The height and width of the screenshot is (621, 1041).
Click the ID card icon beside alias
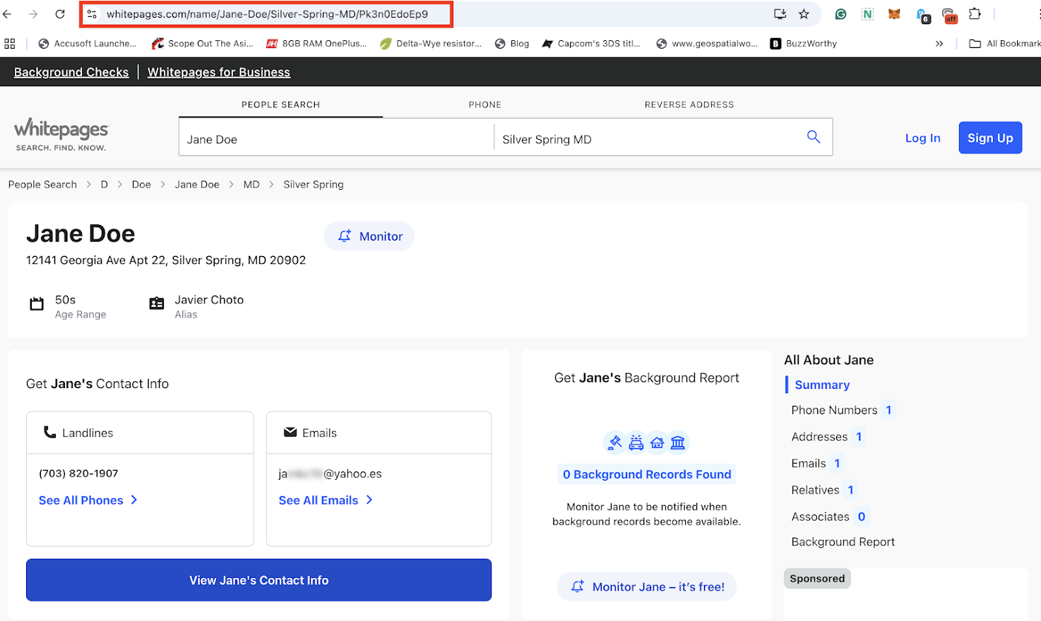pyautogui.click(x=157, y=303)
